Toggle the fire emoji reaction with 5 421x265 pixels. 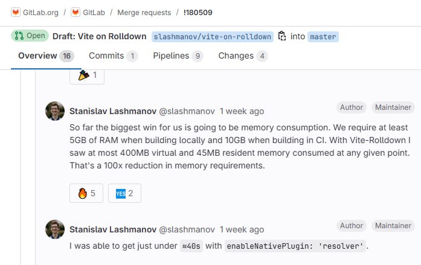point(86,193)
